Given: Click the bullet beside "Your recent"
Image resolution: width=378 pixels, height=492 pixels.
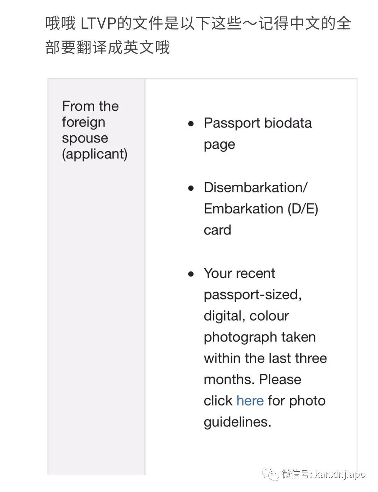Looking at the screenshot, I should 191,274.
